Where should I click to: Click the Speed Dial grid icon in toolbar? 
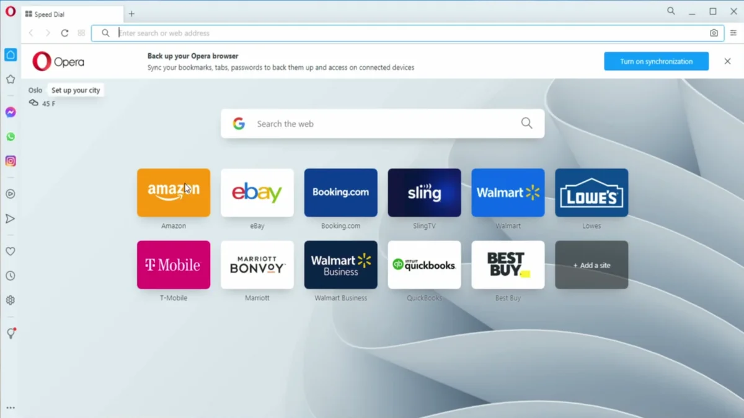(81, 33)
